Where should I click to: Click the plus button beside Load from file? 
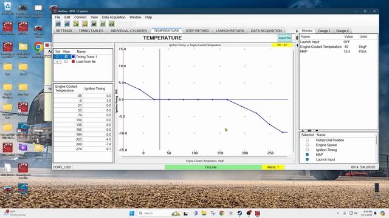pos(57,62)
